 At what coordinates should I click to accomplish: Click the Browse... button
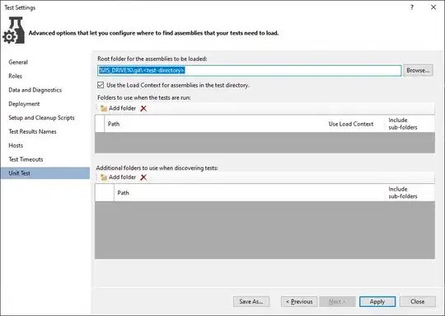(418, 70)
